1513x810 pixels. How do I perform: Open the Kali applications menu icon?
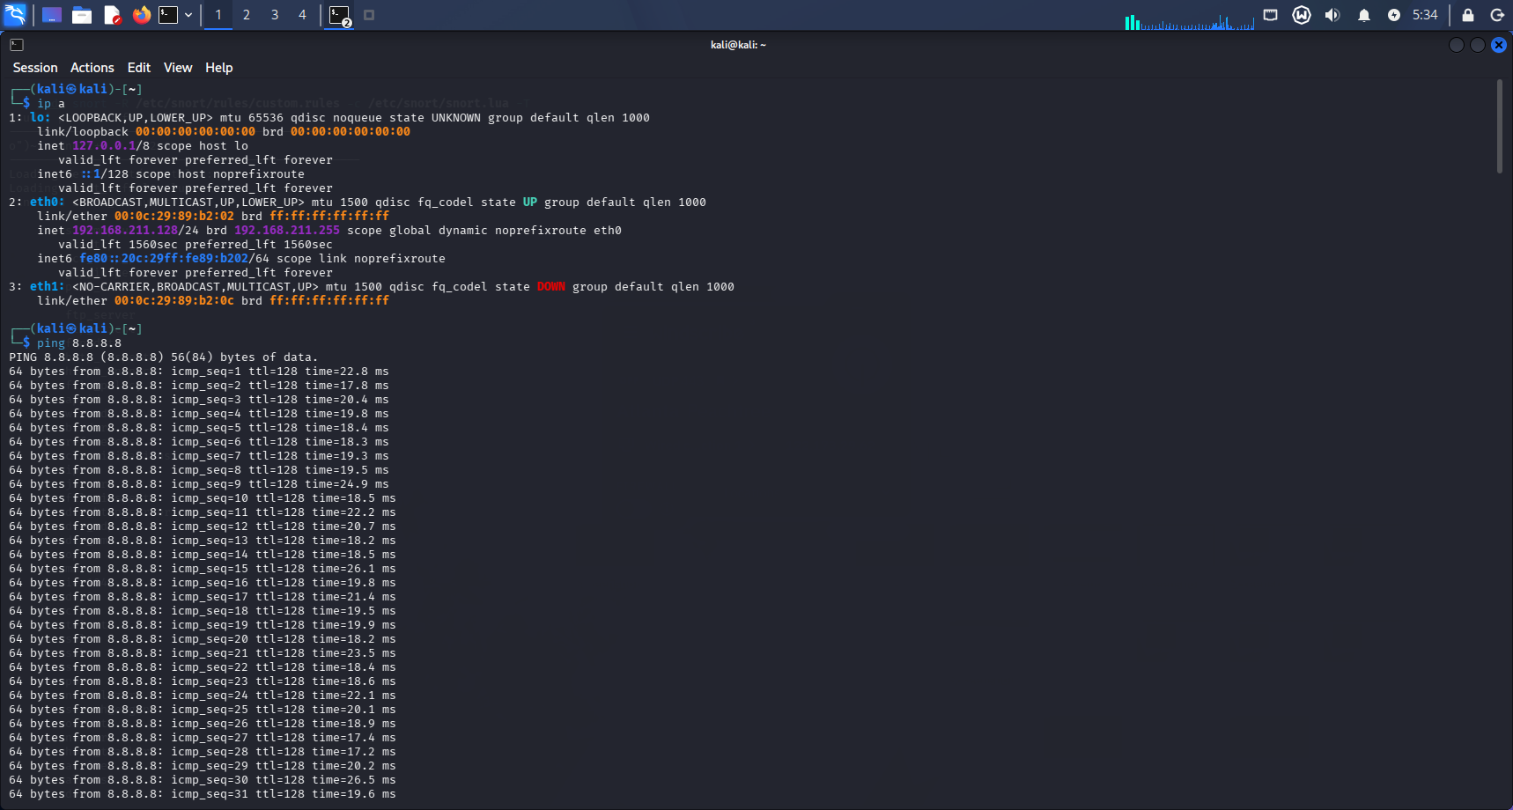pyautogui.click(x=16, y=14)
